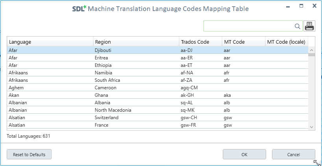Select the Afrikaans South Africa row
The height and width of the screenshot is (166, 322).
click(x=157, y=80)
